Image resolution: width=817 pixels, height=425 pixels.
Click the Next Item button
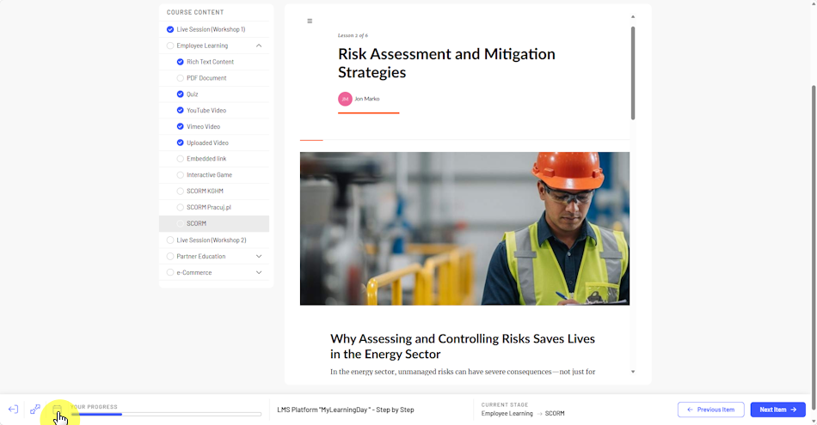(778, 410)
